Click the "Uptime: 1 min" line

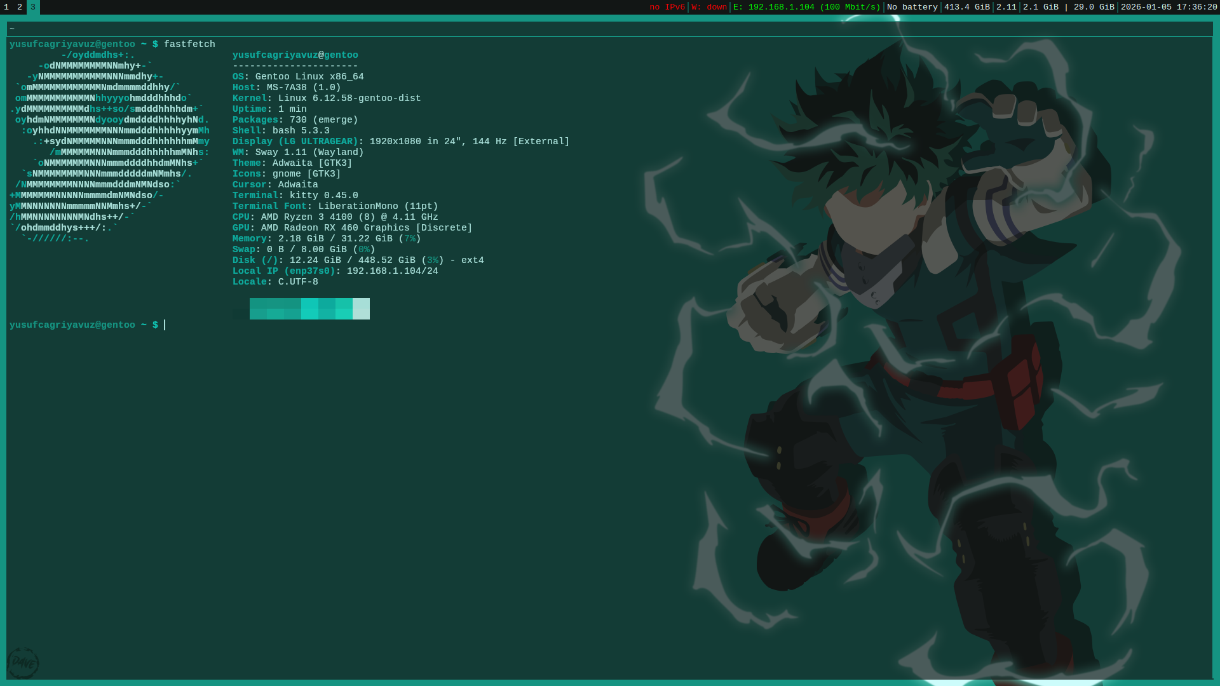click(269, 109)
